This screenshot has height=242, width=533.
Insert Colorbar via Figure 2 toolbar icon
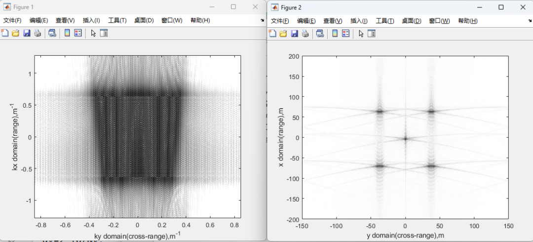(335, 33)
